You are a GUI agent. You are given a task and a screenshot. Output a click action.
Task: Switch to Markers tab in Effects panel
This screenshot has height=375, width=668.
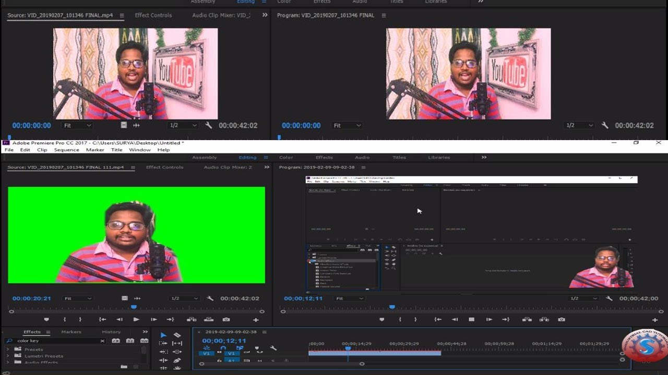(x=71, y=332)
